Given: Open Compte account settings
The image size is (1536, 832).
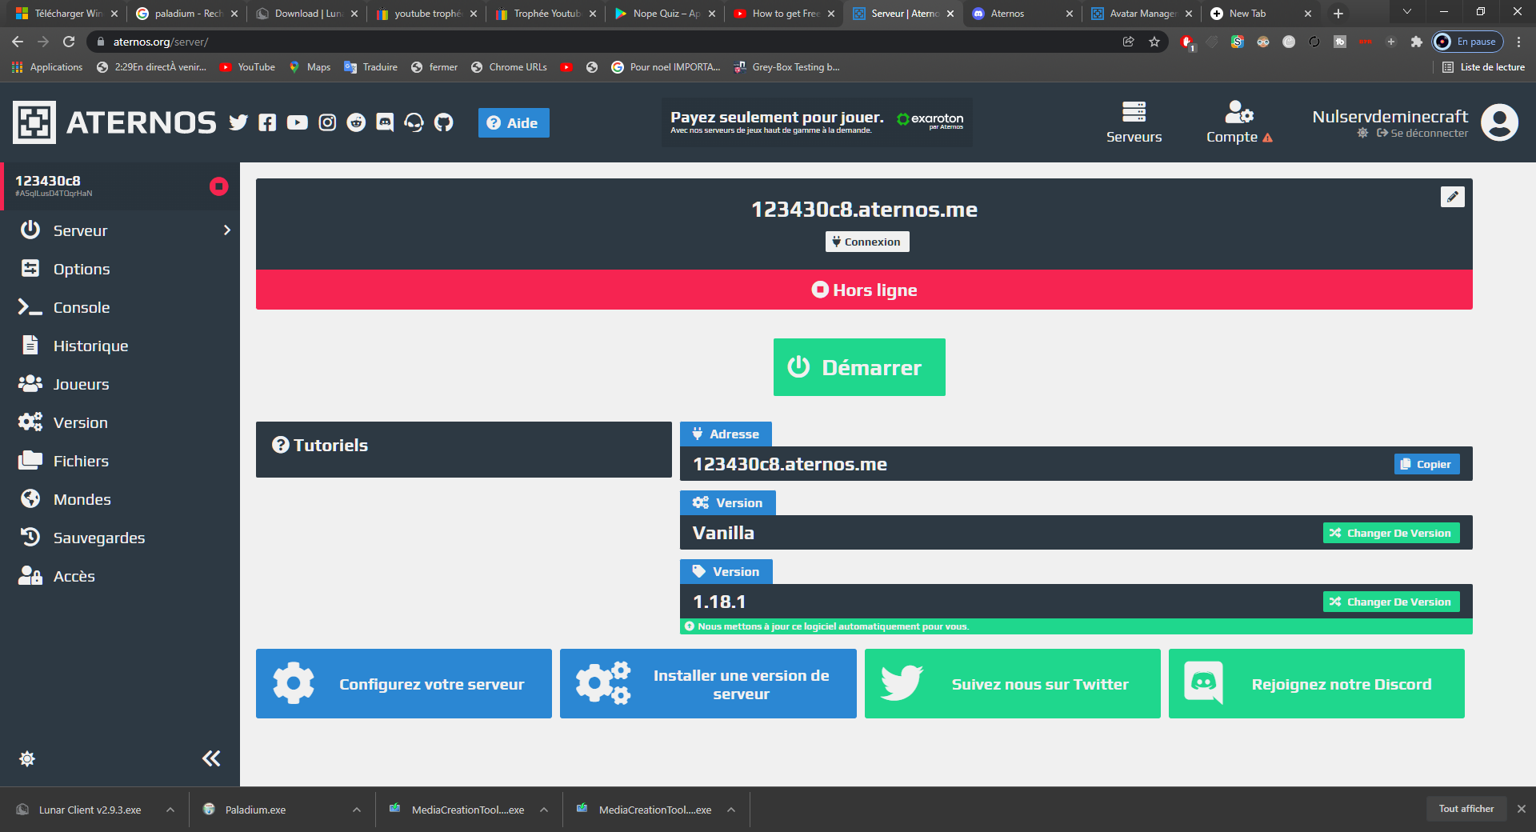Looking at the screenshot, I should 1239,122.
